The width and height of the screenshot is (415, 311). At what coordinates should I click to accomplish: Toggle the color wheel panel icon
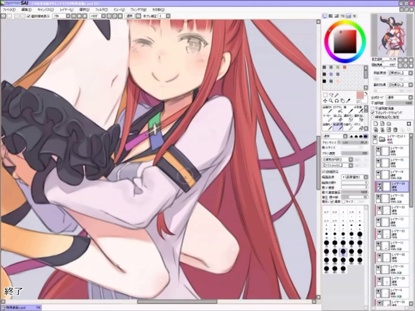point(325,16)
